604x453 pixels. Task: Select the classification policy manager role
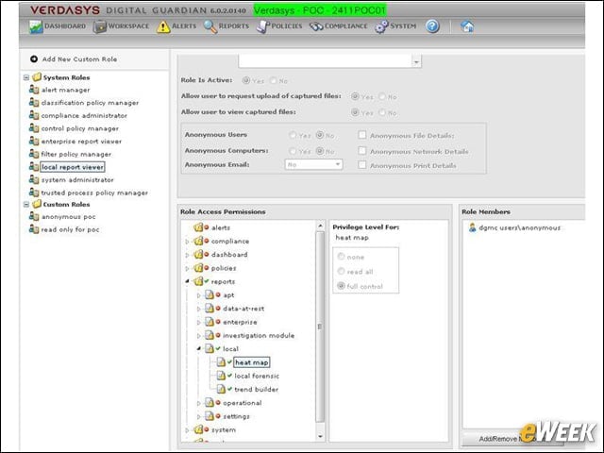click(x=90, y=103)
